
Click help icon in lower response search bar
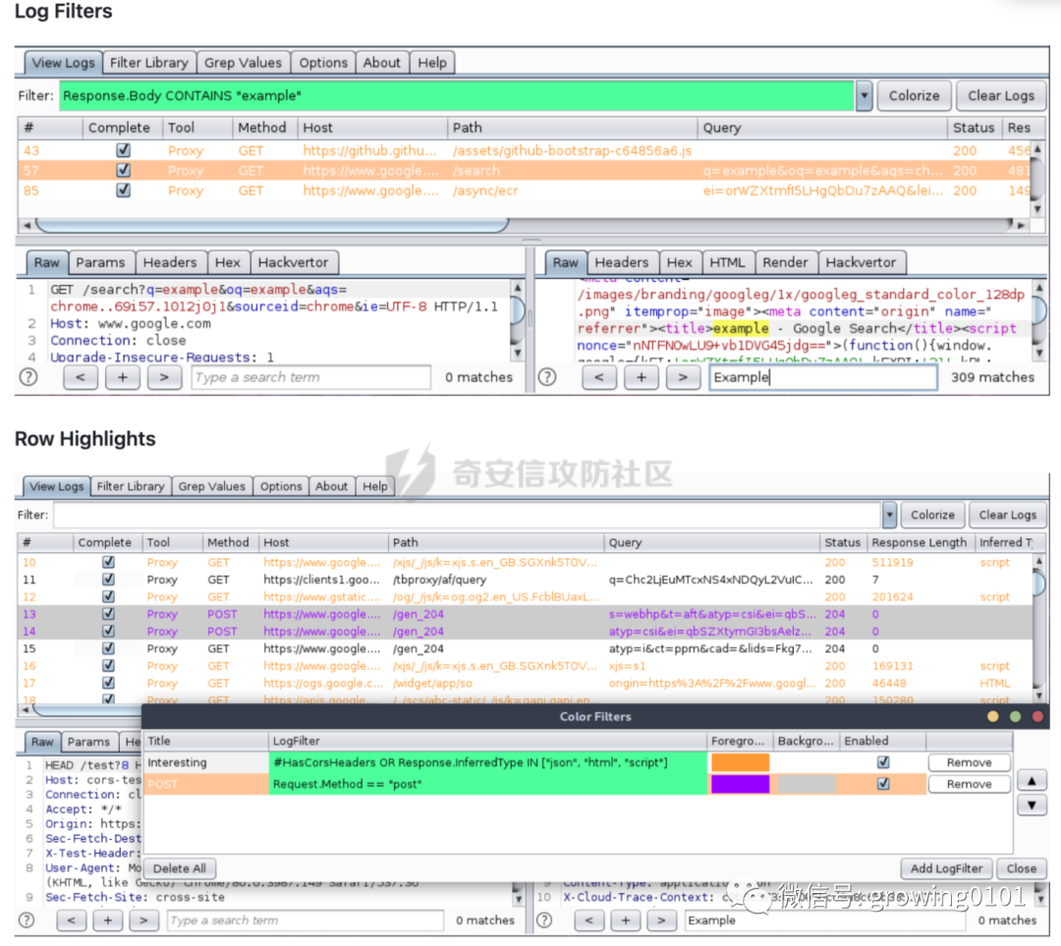544,920
